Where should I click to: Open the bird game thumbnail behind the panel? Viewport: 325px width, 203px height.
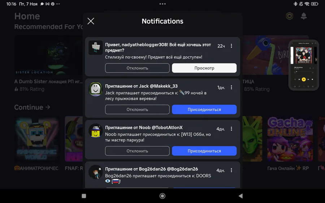[x=265, y=55]
